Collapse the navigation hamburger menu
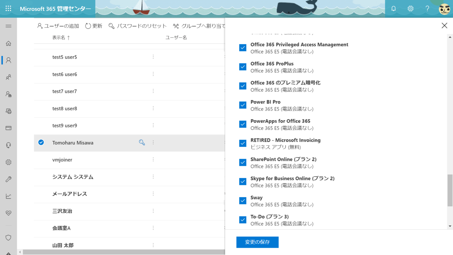This screenshot has width=453, height=255. [8, 26]
